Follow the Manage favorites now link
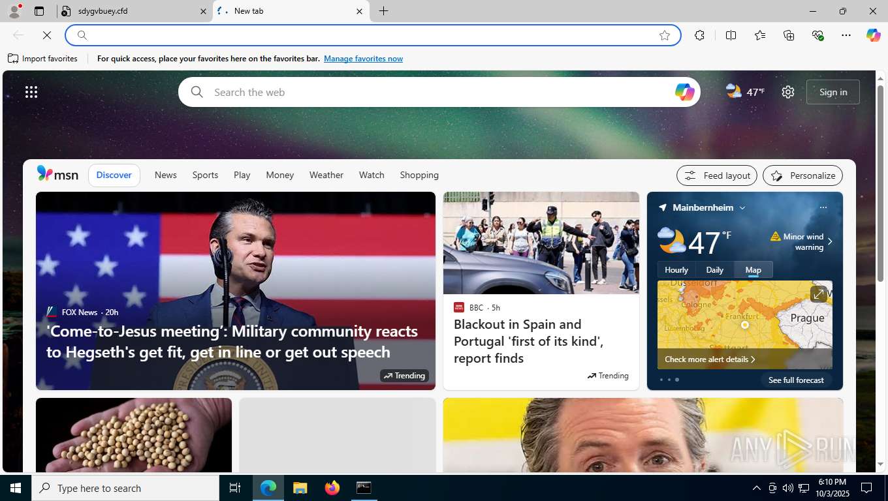888x501 pixels. tap(363, 59)
